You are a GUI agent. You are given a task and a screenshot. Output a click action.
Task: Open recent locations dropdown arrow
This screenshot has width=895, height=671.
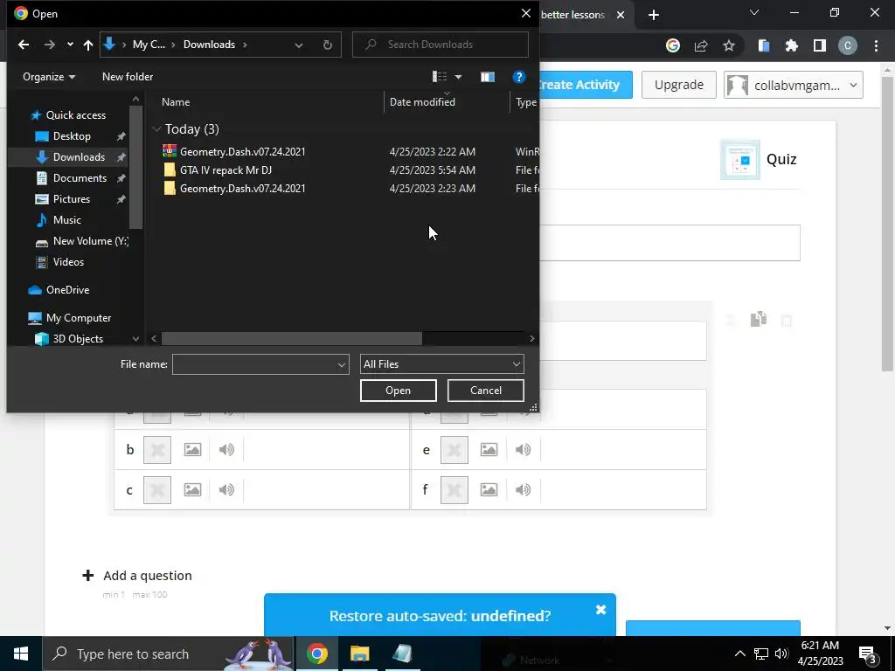coord(70,45)
